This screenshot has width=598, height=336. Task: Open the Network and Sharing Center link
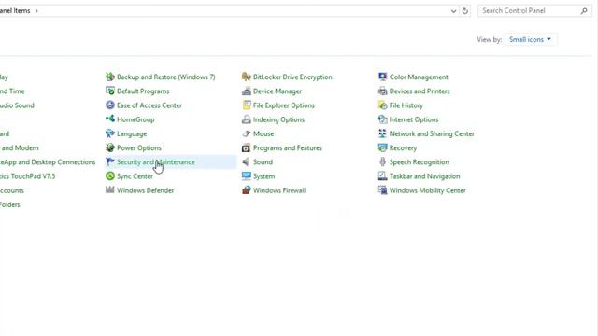(x=432, y=133)
